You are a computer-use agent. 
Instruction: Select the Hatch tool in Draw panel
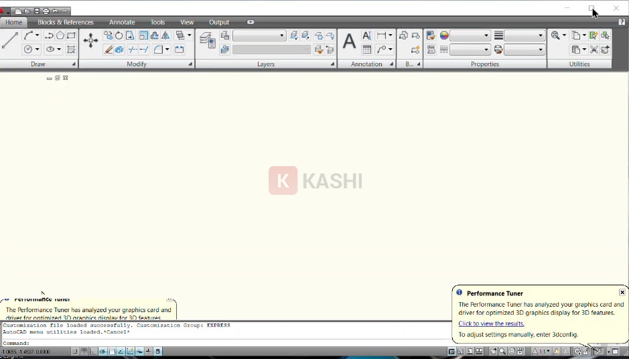click(71, 50)
